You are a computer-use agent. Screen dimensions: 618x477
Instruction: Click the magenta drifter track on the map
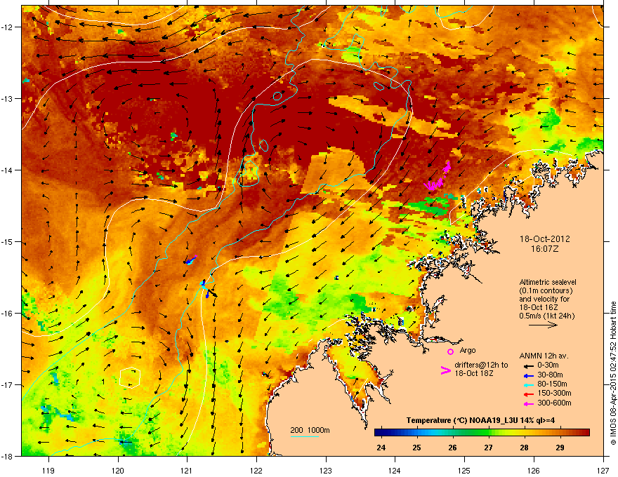438,177
